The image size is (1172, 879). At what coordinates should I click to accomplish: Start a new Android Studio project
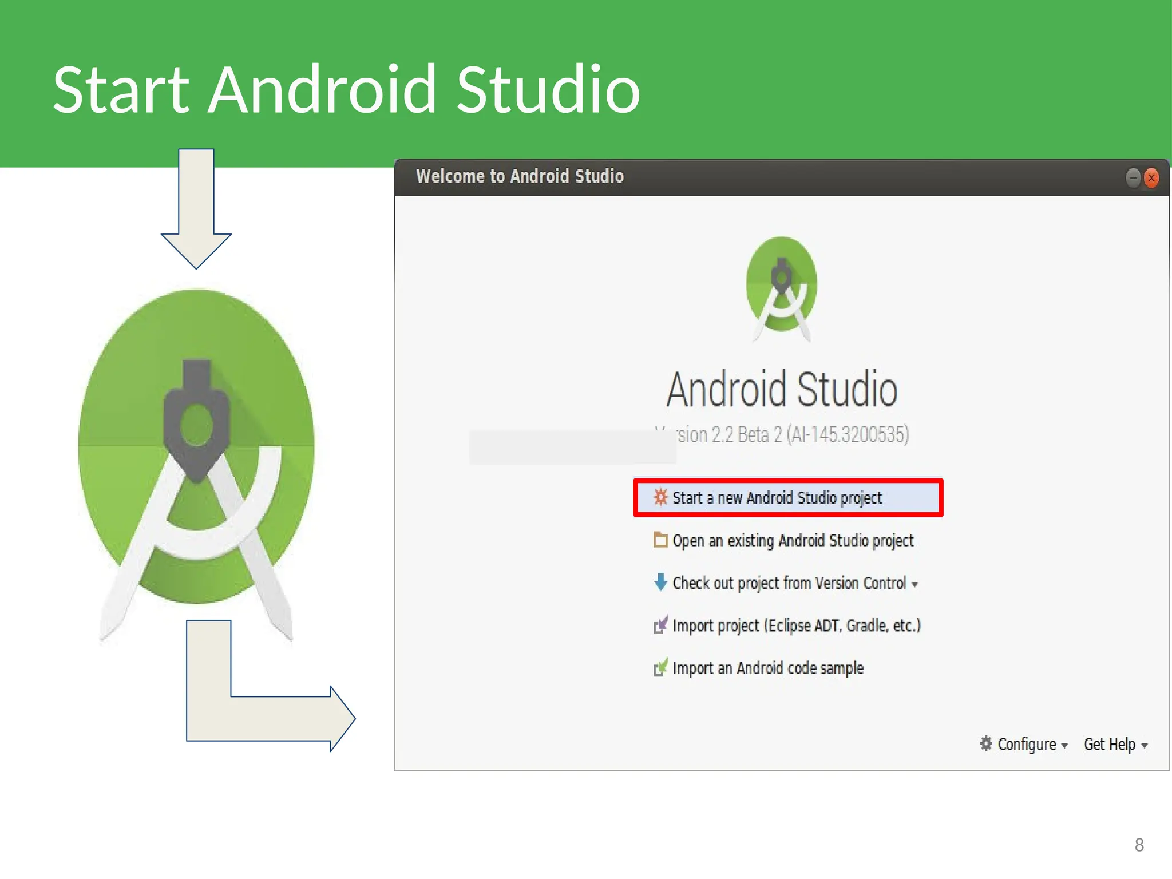point(788,497)
